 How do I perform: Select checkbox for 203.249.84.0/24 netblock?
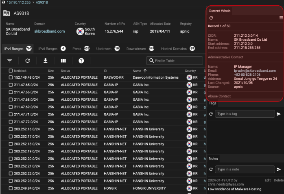11,188
